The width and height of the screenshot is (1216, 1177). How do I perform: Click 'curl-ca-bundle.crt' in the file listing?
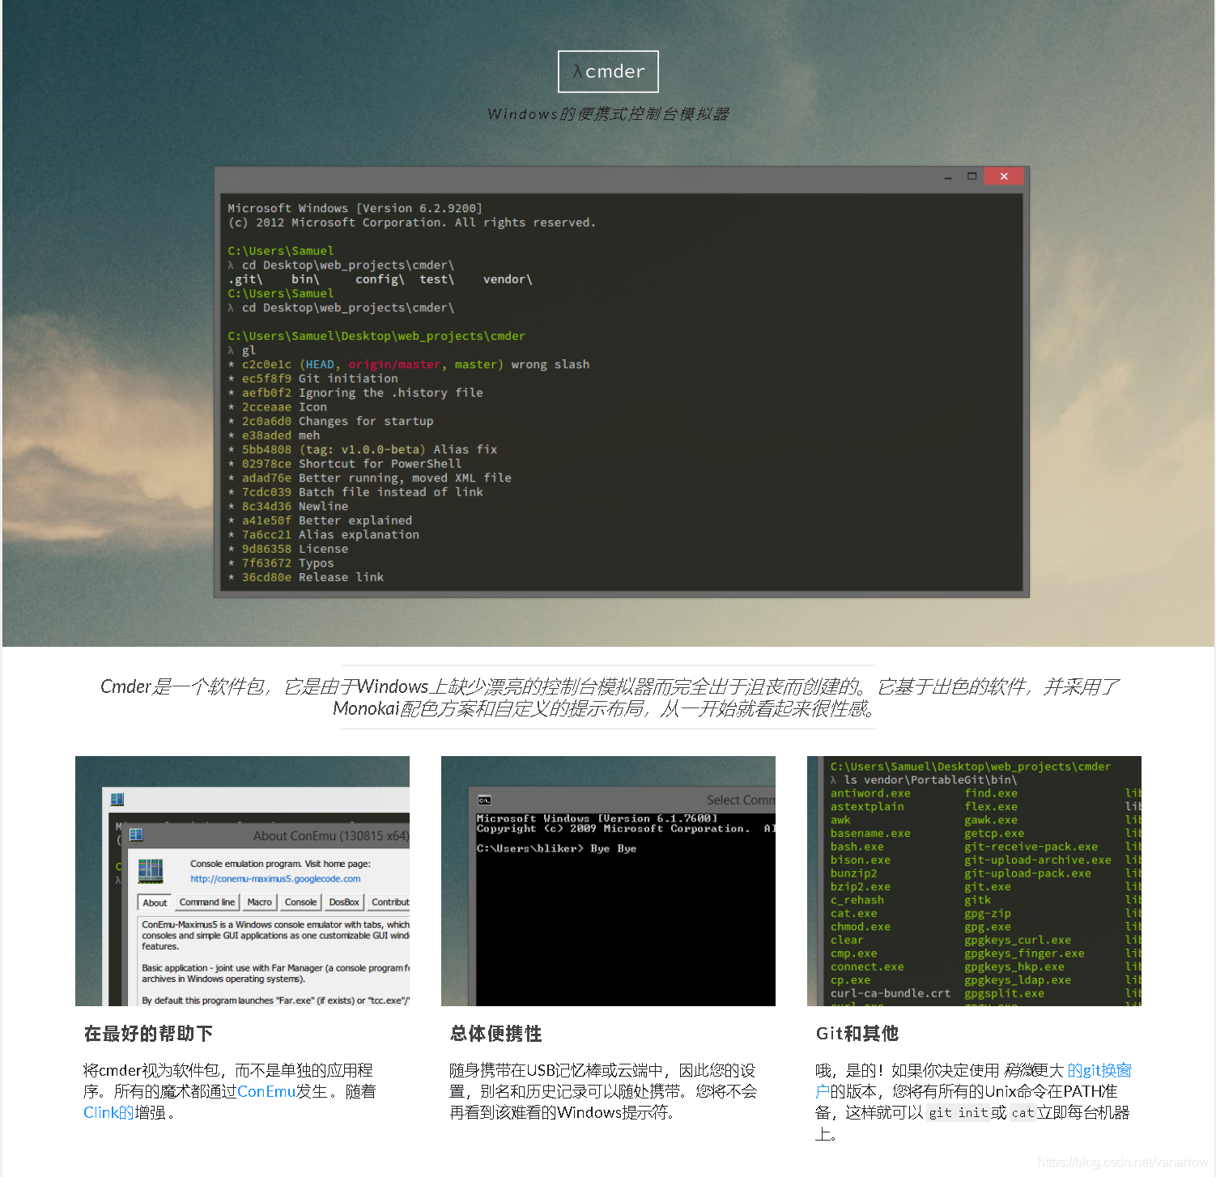891,993
